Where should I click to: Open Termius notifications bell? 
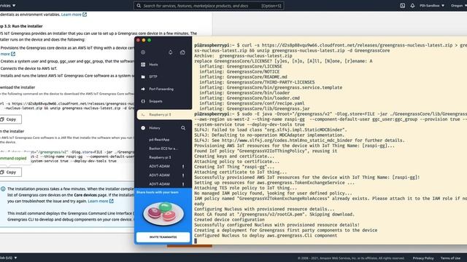[170, 52]
